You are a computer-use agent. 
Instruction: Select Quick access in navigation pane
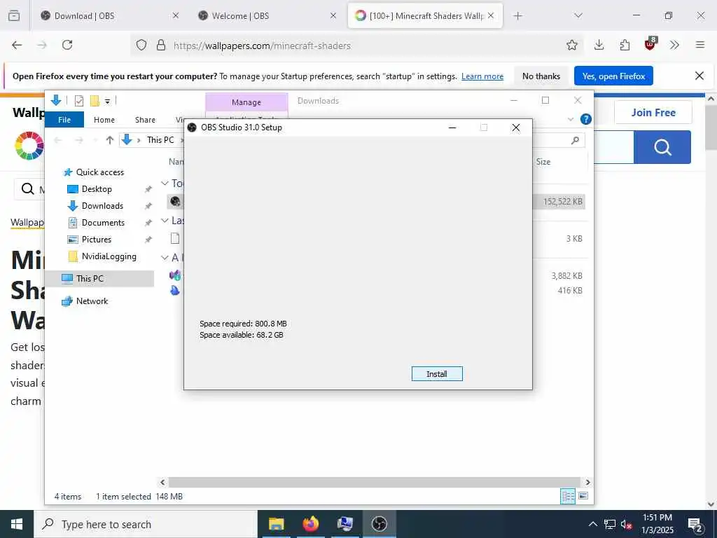(x=99, y=172)
